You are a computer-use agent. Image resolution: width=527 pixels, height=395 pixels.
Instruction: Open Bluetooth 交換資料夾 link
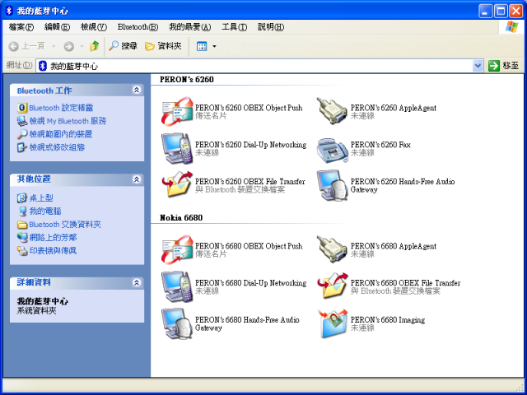65,225
